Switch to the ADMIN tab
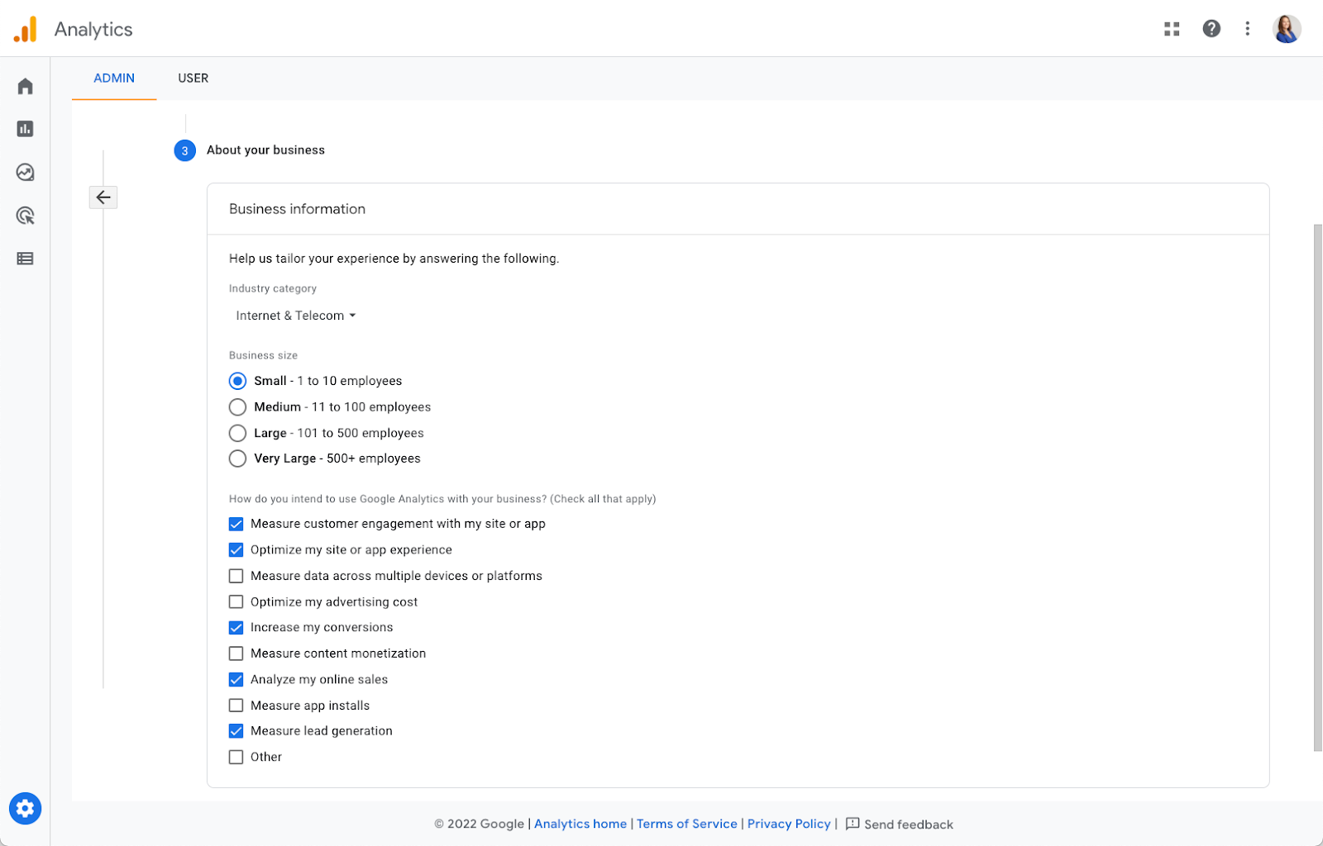 click(114, 78)
